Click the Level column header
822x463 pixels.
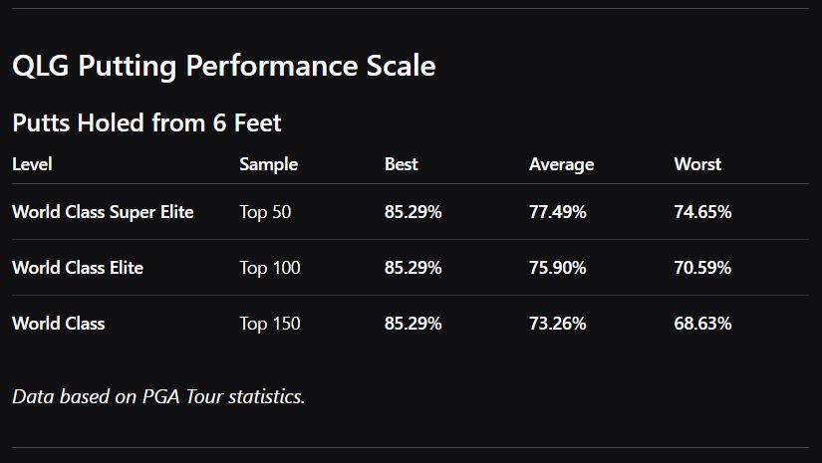(x=32, y=164)
